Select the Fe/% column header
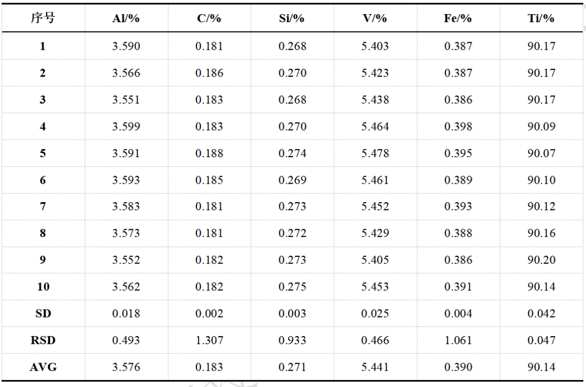Image resolution: width=586 pixels, height=387 pixels. click(458, 18)
